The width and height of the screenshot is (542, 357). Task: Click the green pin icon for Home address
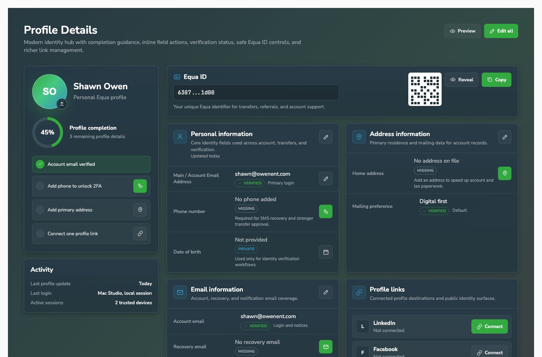click(505, 173)
